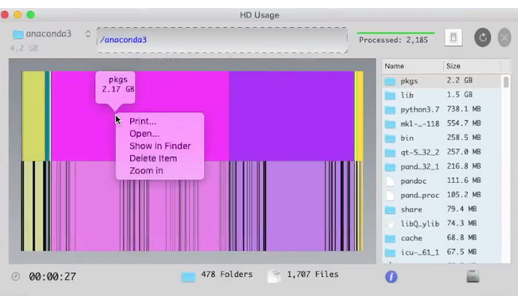Click the '79.4 MB' size value
Screen dimensions: 518x304
462,209
